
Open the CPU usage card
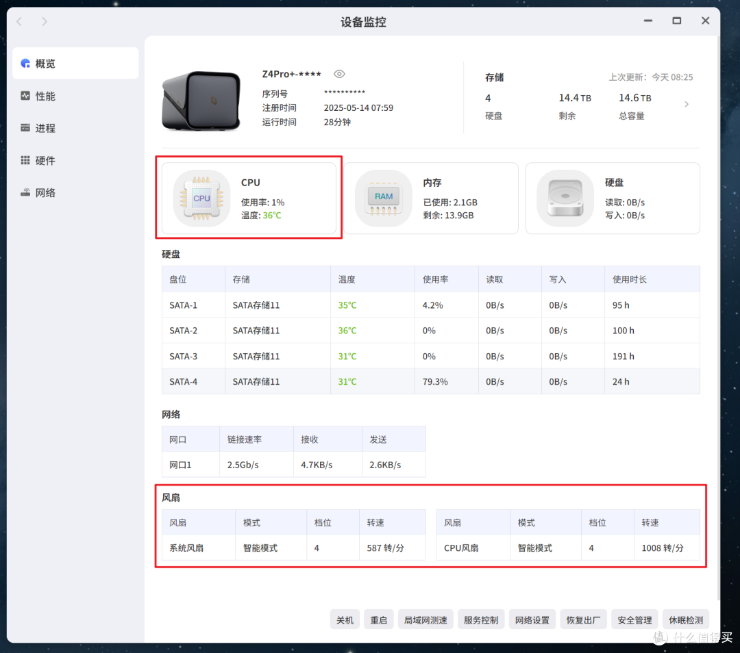click(249, 198)
